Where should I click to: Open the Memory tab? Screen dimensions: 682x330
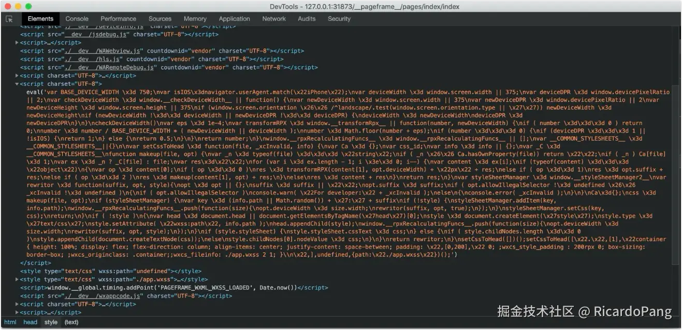point(195,19)
